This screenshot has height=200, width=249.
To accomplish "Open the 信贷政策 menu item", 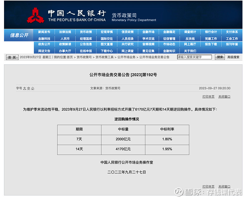I will coord(128,32).
